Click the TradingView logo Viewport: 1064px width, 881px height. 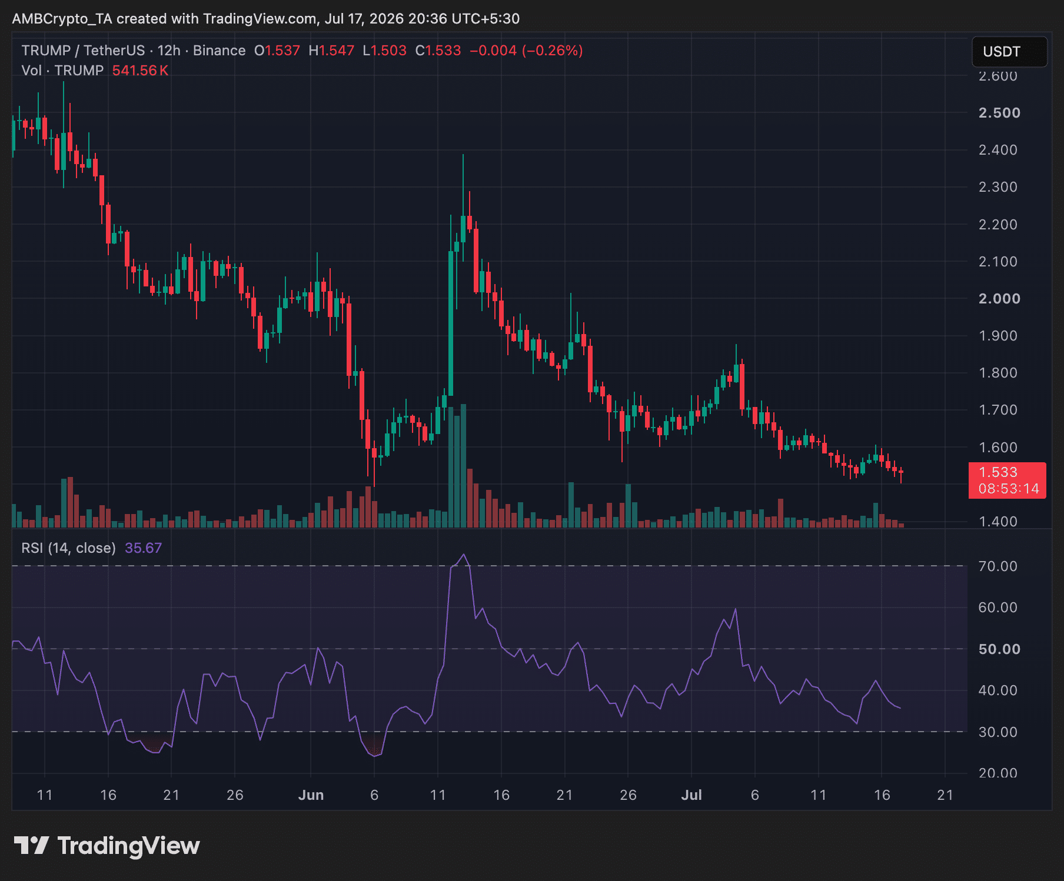tap(107, 846)
